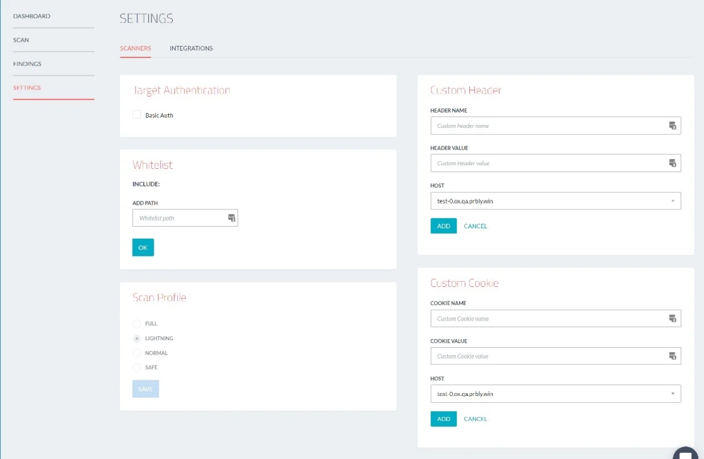Image resolution: width=704 pixels, height=459 pixels.
Task: Open the Findings menu item
Action: (28, 64)
